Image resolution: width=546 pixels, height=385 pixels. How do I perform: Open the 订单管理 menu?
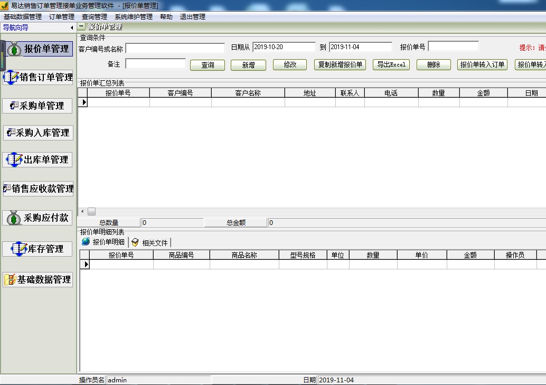62,17
